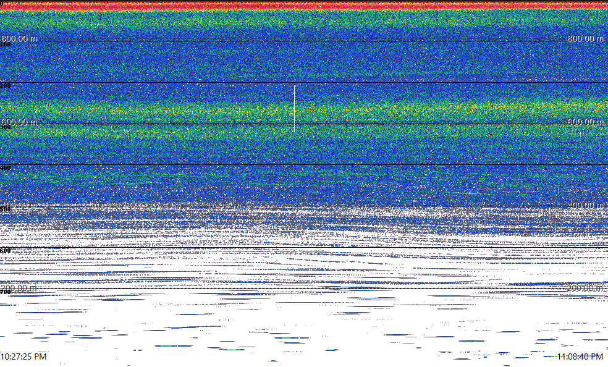Click the left-side 600.00 m range label
Screen dimensions: 608x367
click(x=19, y=122)
